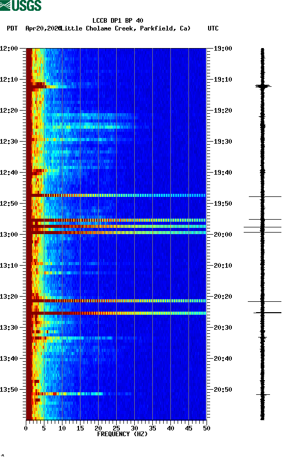
Task: Click the '19:00' UTC time label
Action: [223, 48]
